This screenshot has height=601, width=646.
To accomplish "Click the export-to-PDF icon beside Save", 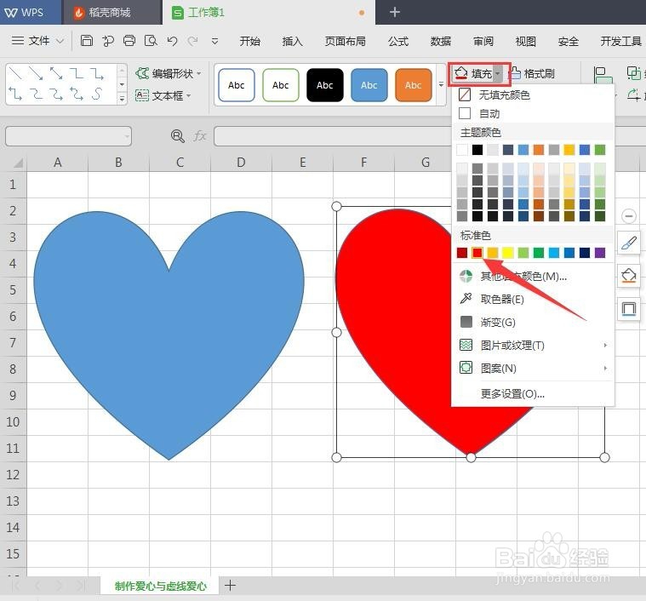I will pyautogui.click(x=108, y=40).
